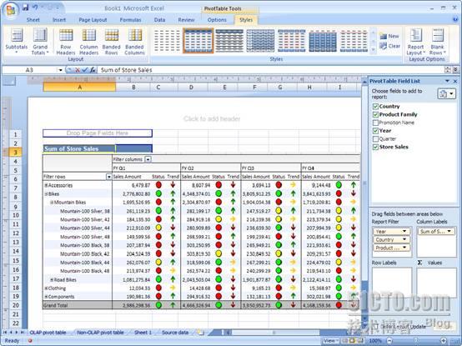This screenshot has height=346, width=462.
Task: Open the Report Layout menu
Action: [416, 41]
